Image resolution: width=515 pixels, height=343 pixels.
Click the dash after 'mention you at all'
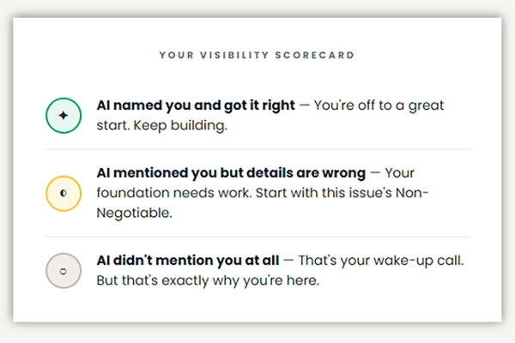(x=288, y=261)
